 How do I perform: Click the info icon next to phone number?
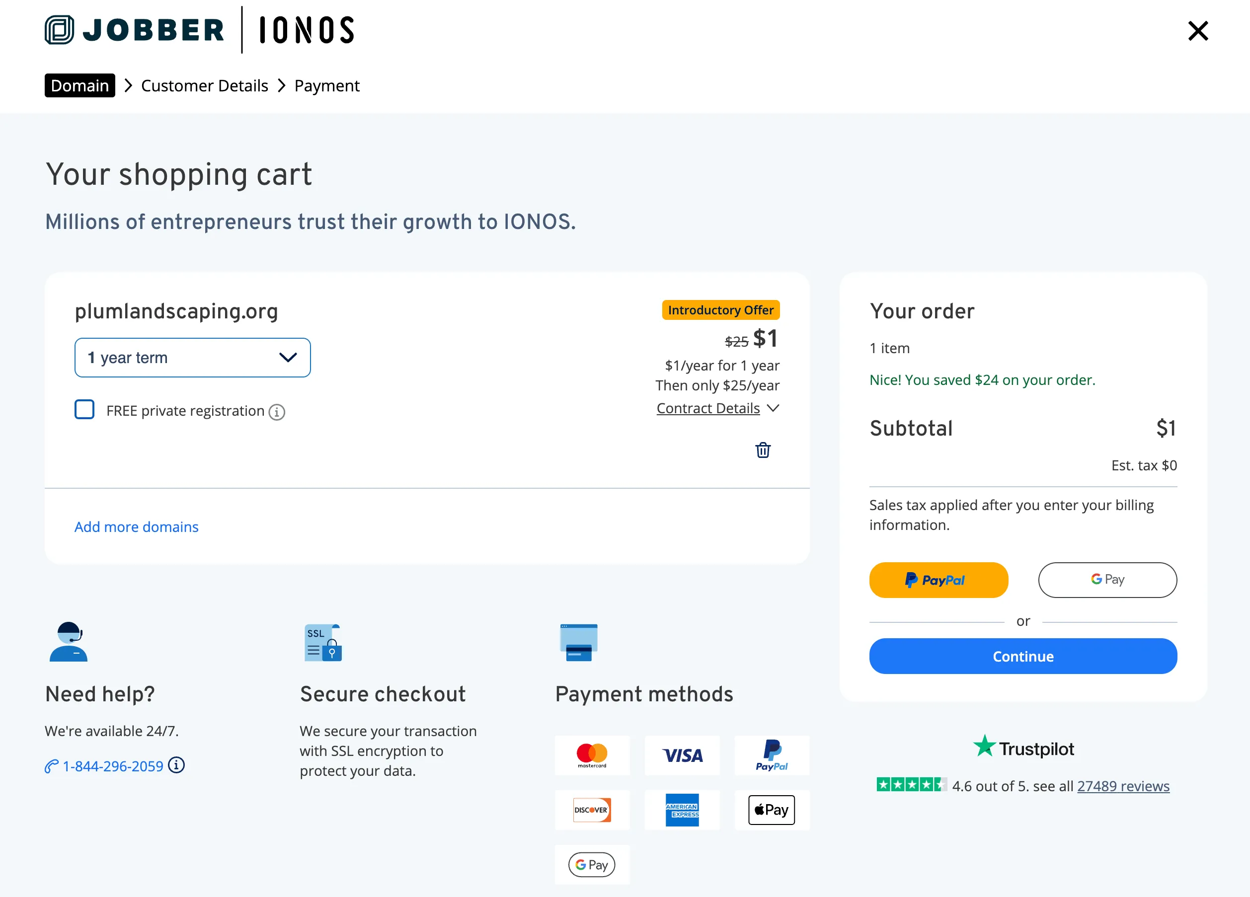coord(176,765)
